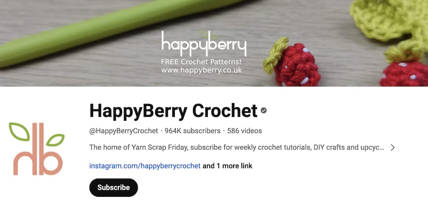Click the 586 videos count

coord(244,131)
